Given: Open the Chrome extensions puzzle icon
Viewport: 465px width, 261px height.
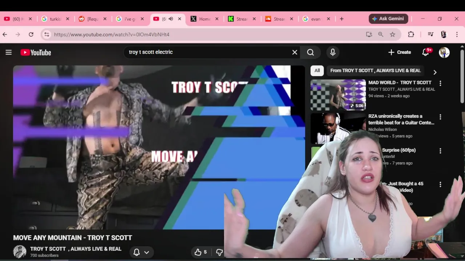Looking at the screenshot, I should click(x=411, y=34).
